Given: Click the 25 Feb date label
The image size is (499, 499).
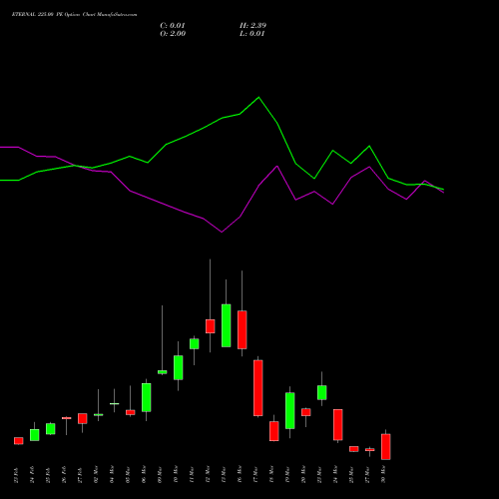Looking at the screenshot, I should pyautogui.click(x=48, y=475).
